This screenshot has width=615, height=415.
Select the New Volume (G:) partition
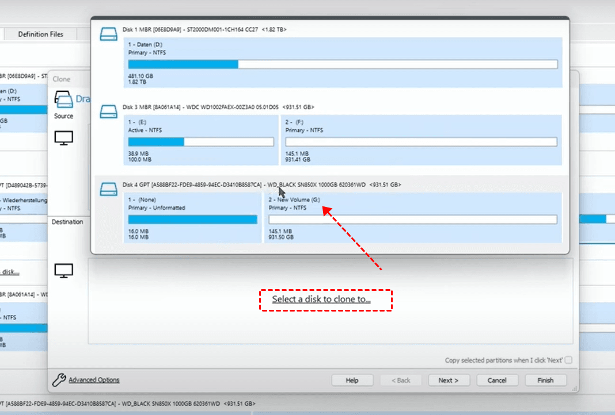pos(412,217)
